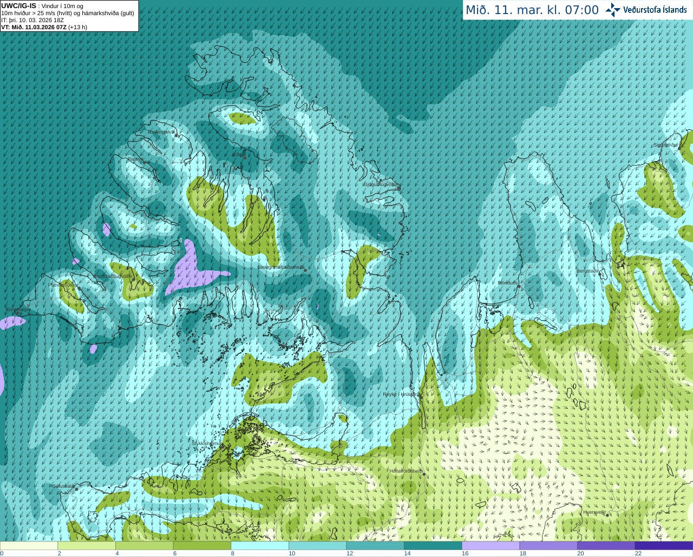Click the Veðurstofa Íslands logo
The image size is (693, 557).
tap(646, 10)
